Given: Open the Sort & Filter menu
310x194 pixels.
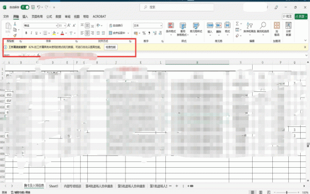Looking at the screenshot, I should click(250, 29).
